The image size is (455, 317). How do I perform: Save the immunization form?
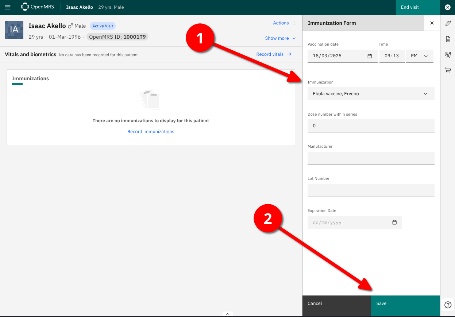click(x=405, y=304)
